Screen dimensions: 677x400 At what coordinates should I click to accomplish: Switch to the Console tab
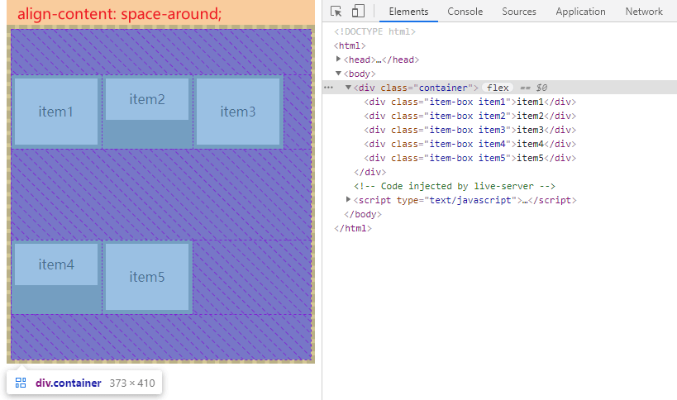point(465,12)
